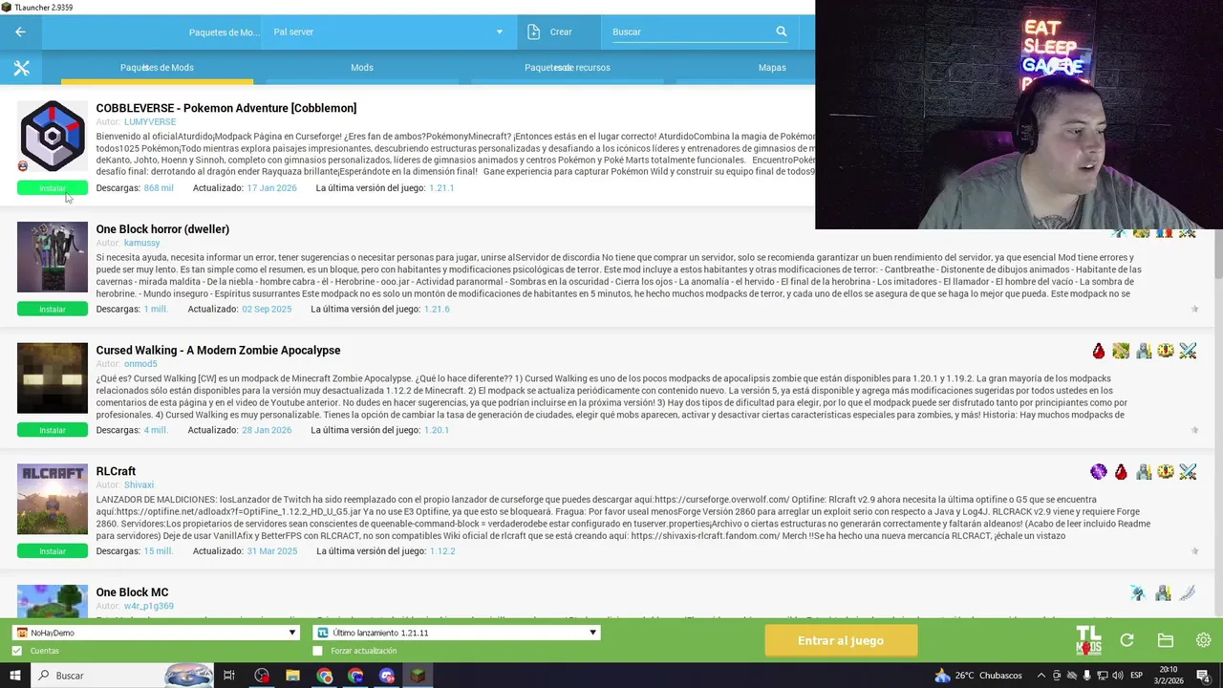Viewport: 1223px width, 688px height.
Task: Click Cursed Walking map category icon
Action: tap(1121, 351)
